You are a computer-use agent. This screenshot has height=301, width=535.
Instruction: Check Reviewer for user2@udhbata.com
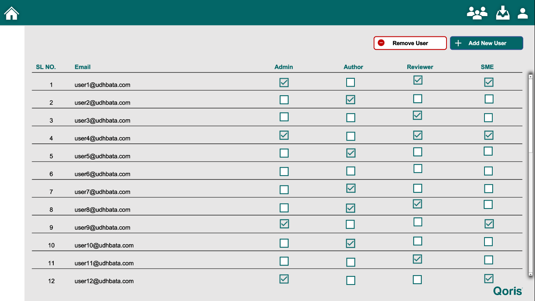coord(418,98)
